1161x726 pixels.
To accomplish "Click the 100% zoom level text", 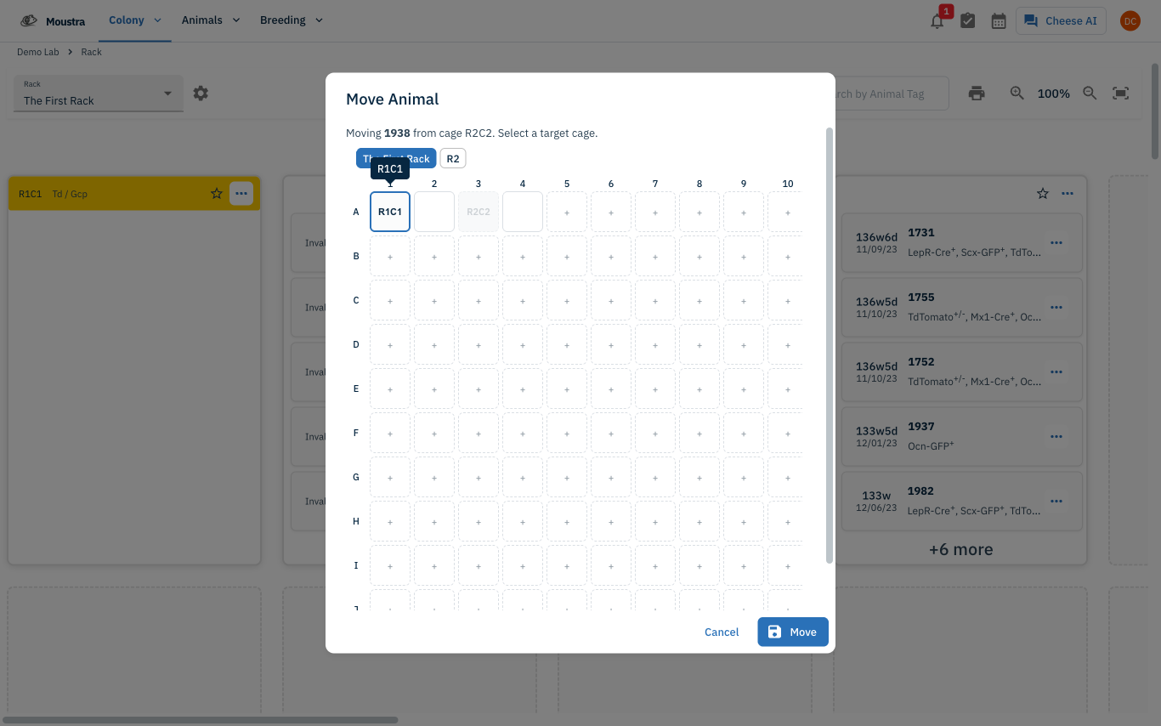I will tap(1053, 94).
